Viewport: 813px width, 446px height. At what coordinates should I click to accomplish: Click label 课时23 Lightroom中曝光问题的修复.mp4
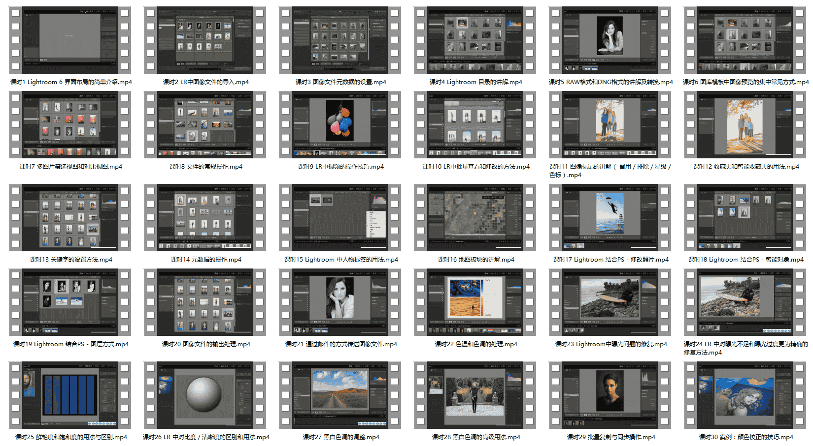point(611,344)
